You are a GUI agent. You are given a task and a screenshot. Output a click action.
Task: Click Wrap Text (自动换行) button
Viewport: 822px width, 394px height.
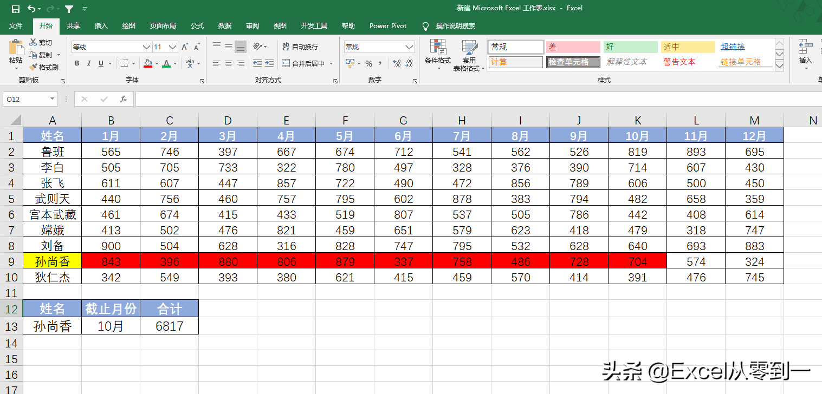[300, 47]
